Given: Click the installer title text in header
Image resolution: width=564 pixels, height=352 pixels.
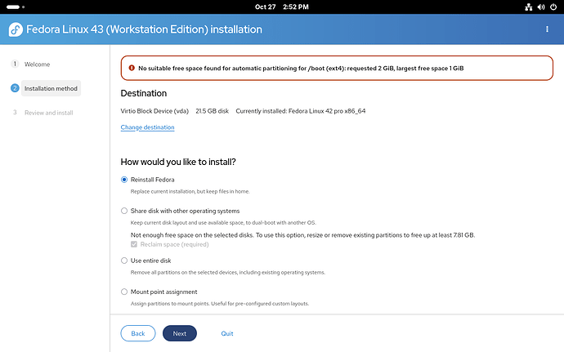Looking at the screenshot, I should [144, 29].
